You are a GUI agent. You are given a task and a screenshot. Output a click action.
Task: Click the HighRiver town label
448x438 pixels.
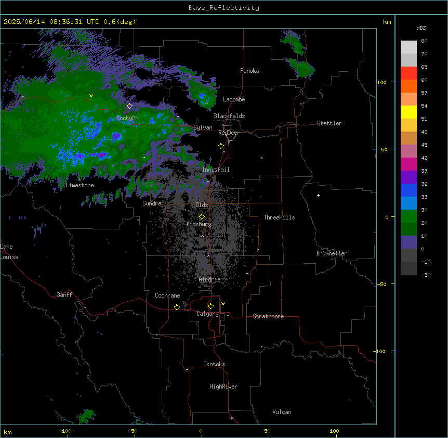(x=223, y=387)
